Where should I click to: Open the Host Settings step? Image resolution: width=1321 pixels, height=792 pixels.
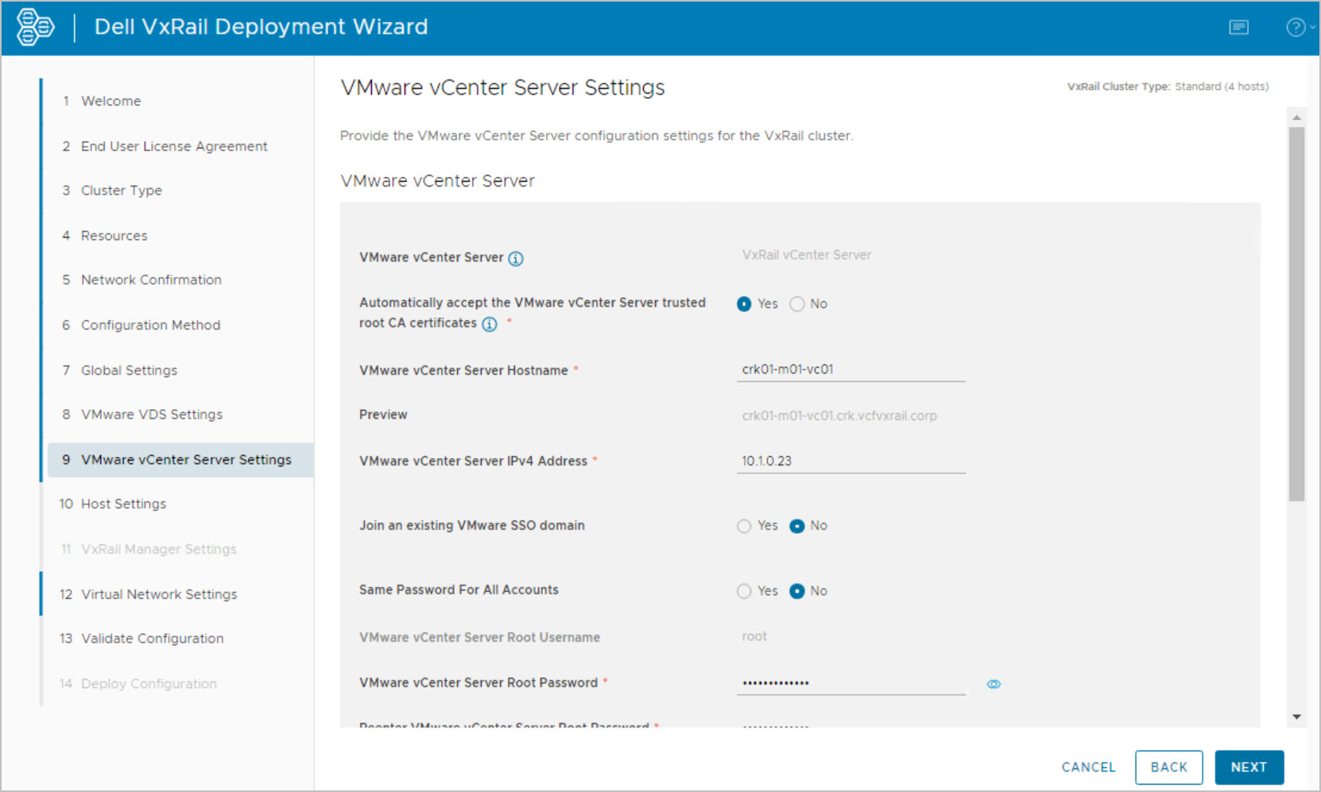click(123, 504)
